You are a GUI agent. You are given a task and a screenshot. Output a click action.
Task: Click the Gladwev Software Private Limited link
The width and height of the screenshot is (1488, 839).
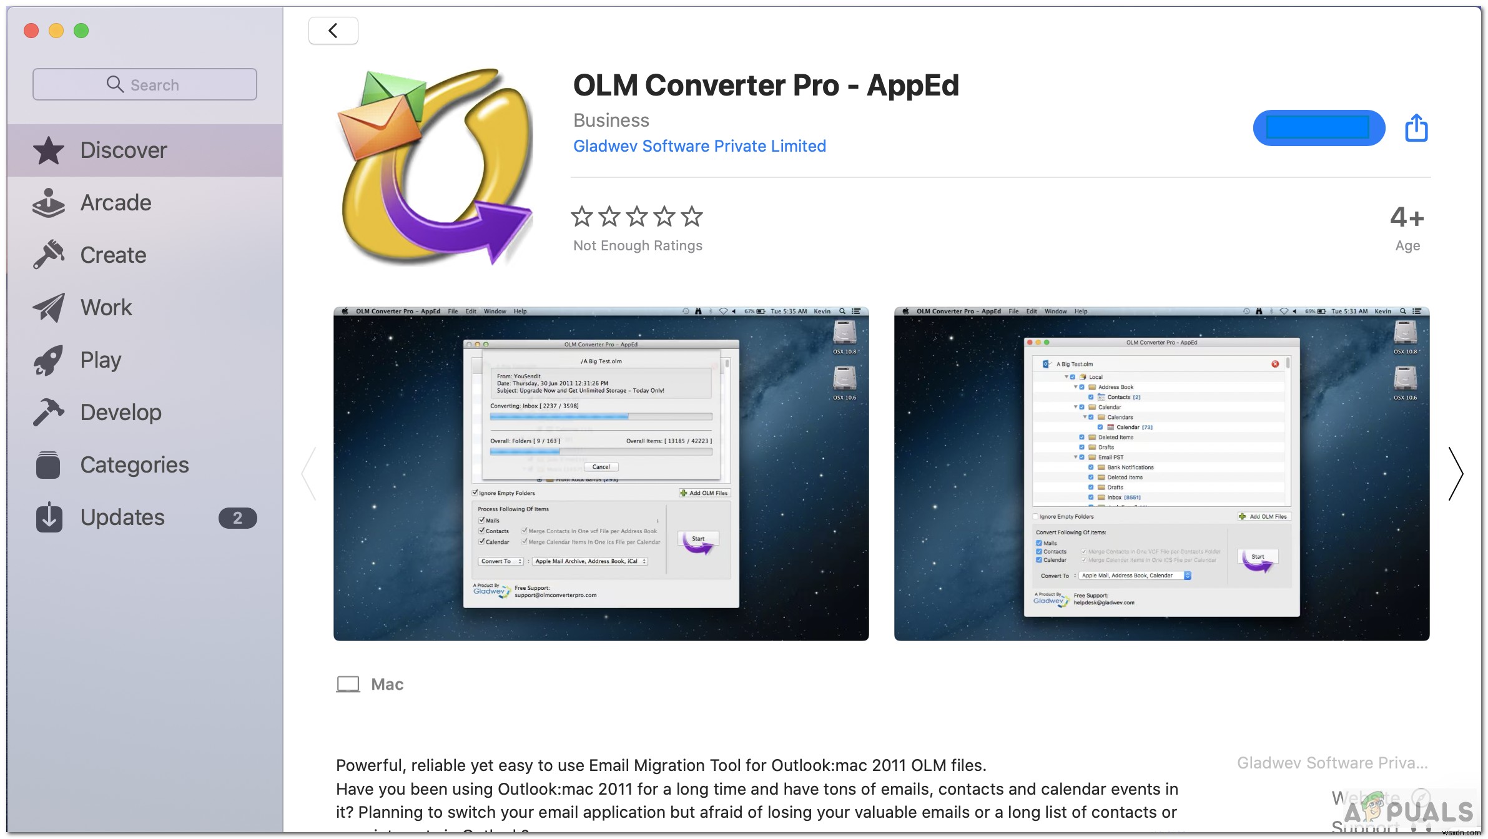(700, 146)
